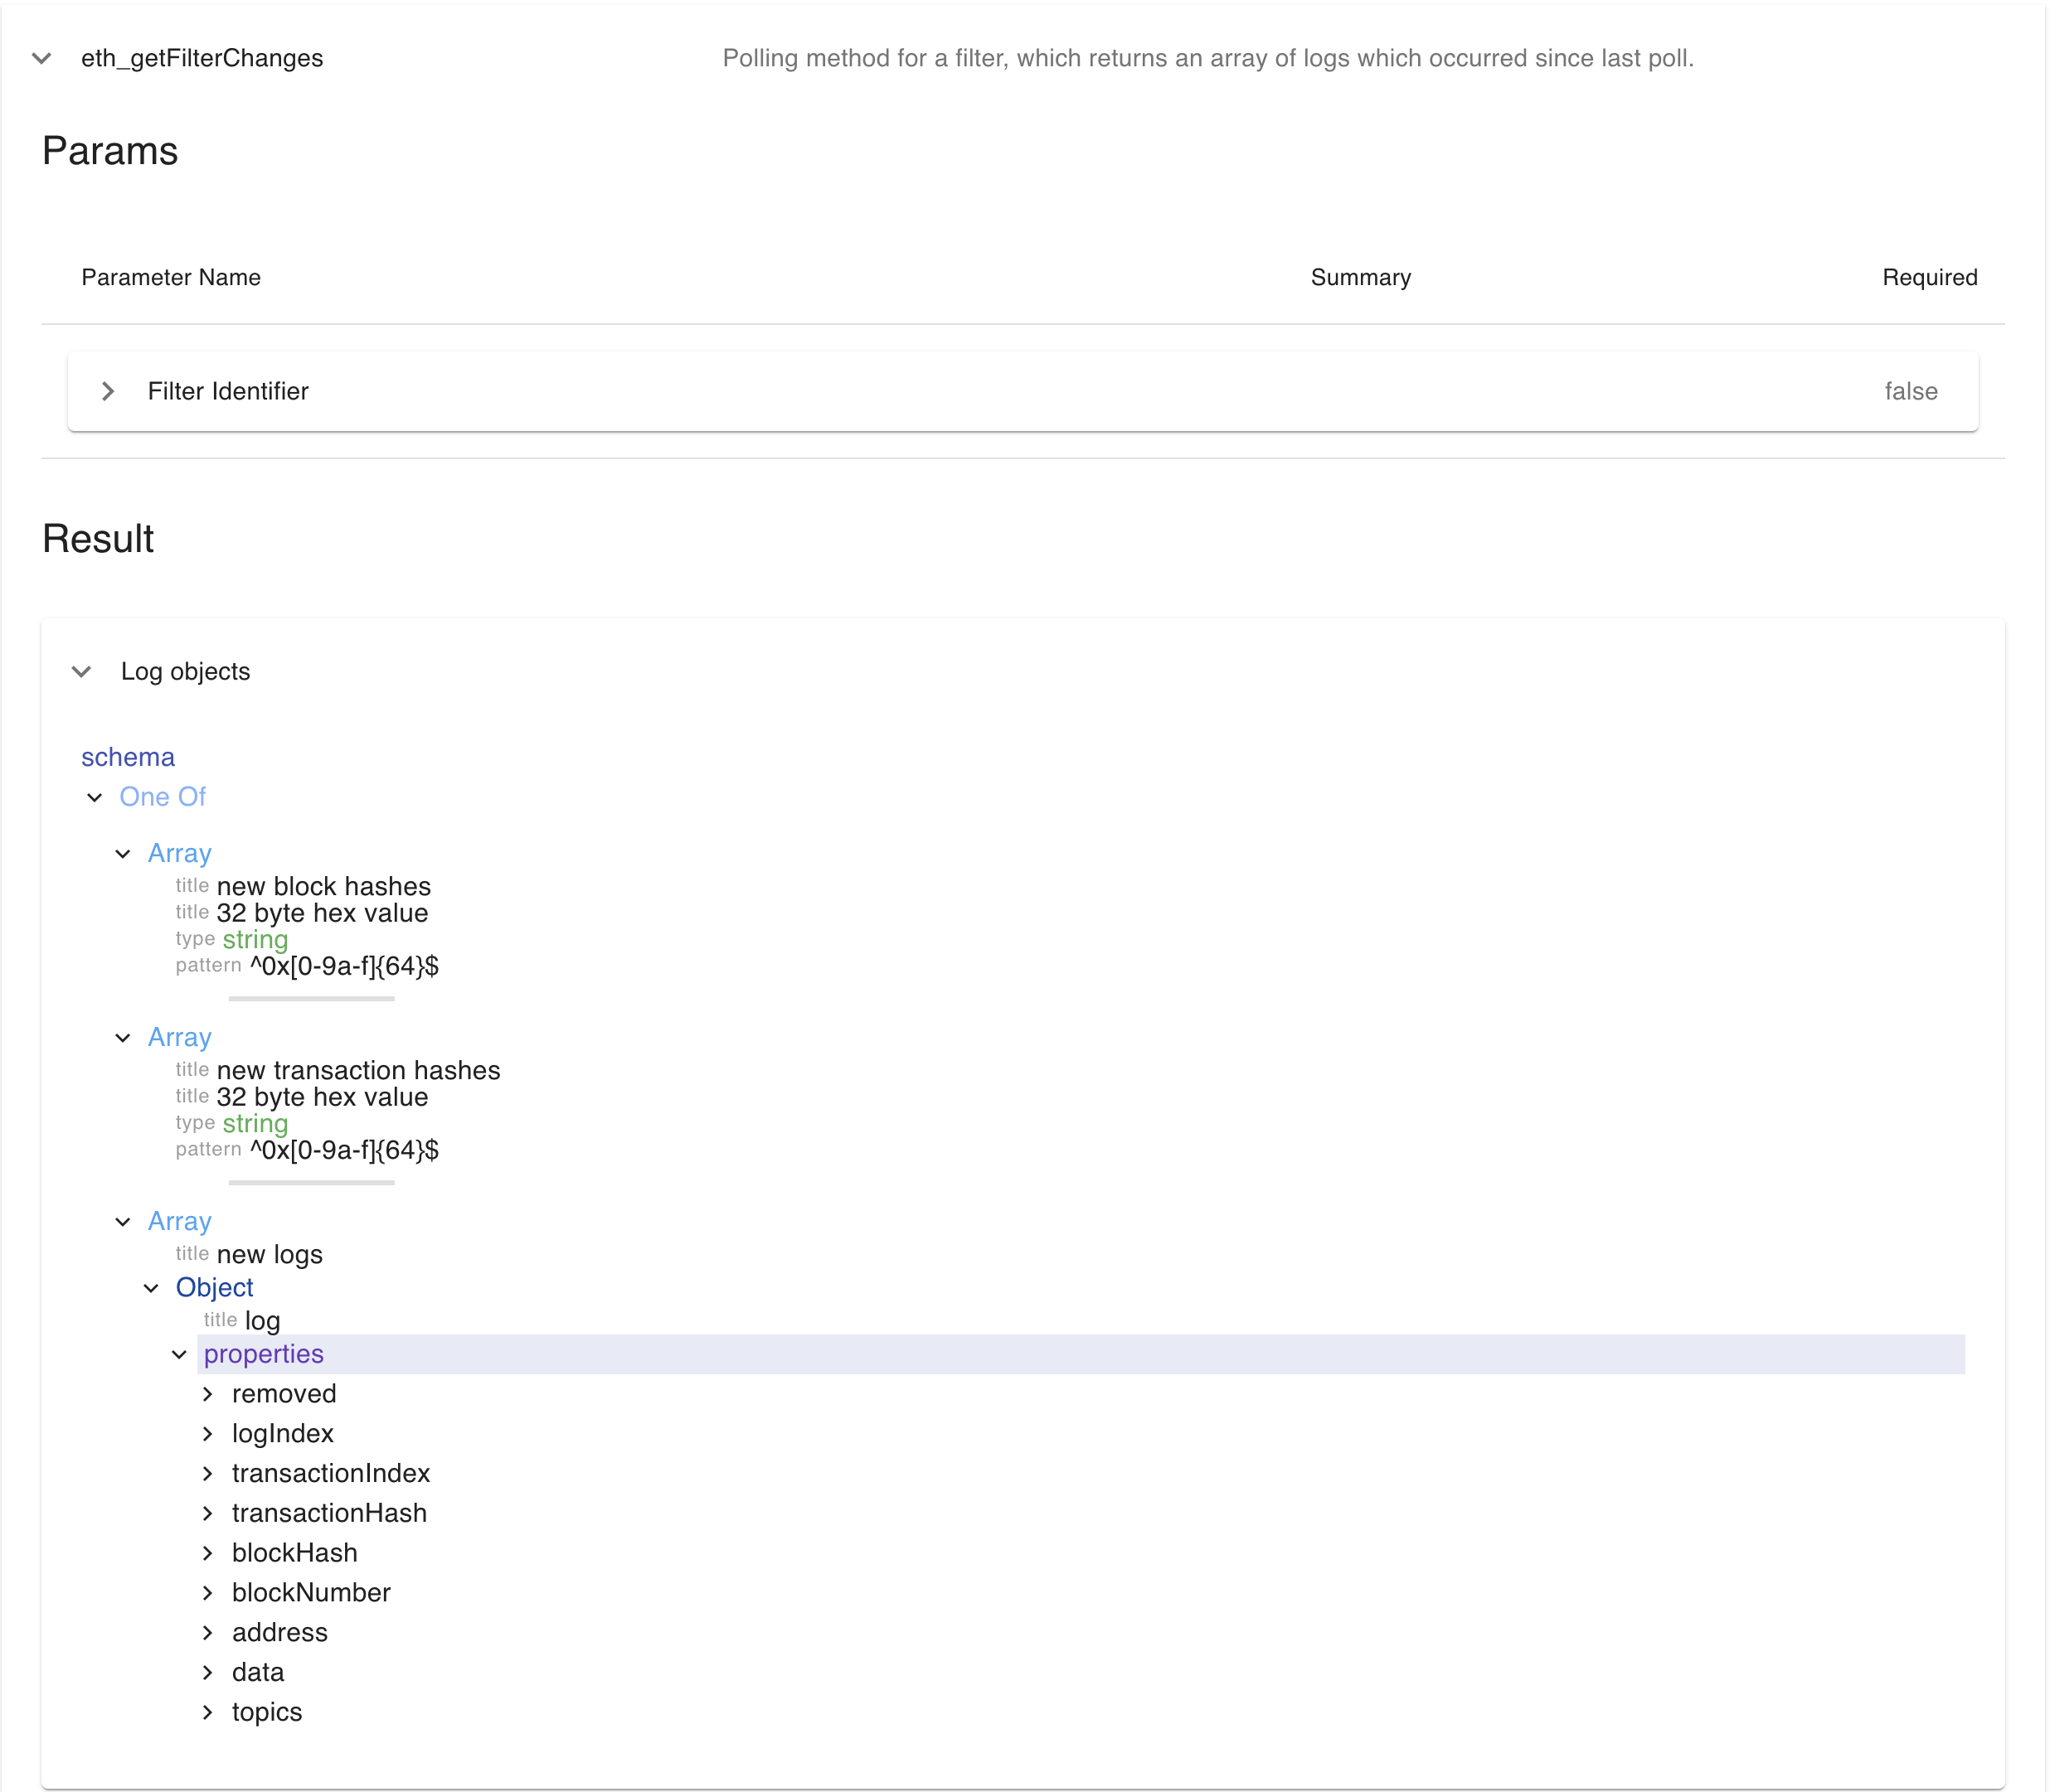2050x1792 pixels.
Task: Expand the Filter Identifier parameter
Action: click(108, 390)
